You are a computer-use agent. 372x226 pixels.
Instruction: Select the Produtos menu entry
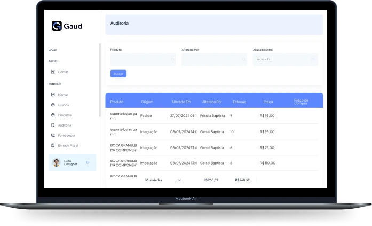point(65,115)
